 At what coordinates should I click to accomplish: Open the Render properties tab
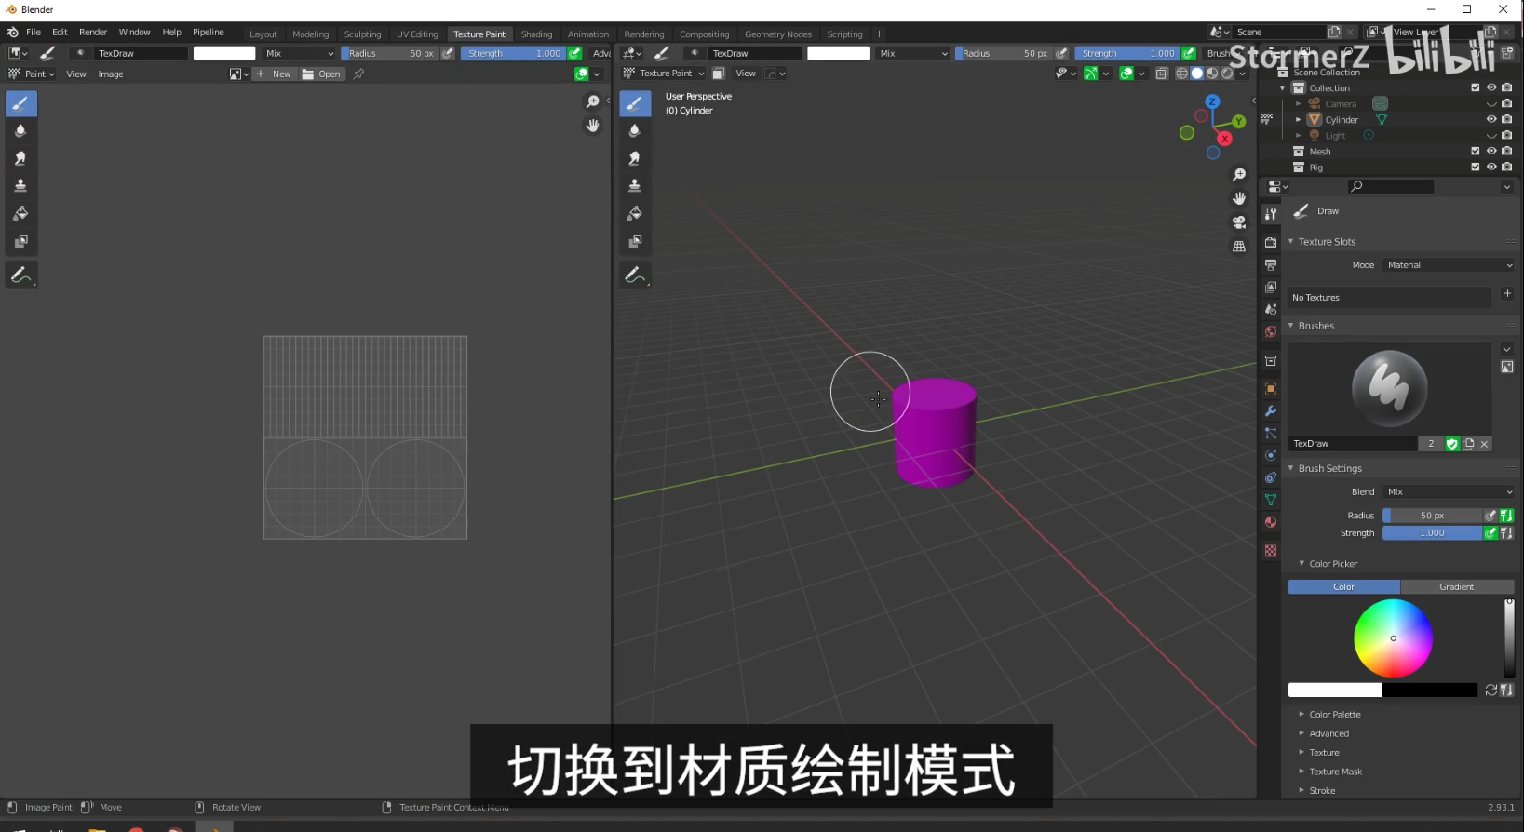click(1271, 243)
